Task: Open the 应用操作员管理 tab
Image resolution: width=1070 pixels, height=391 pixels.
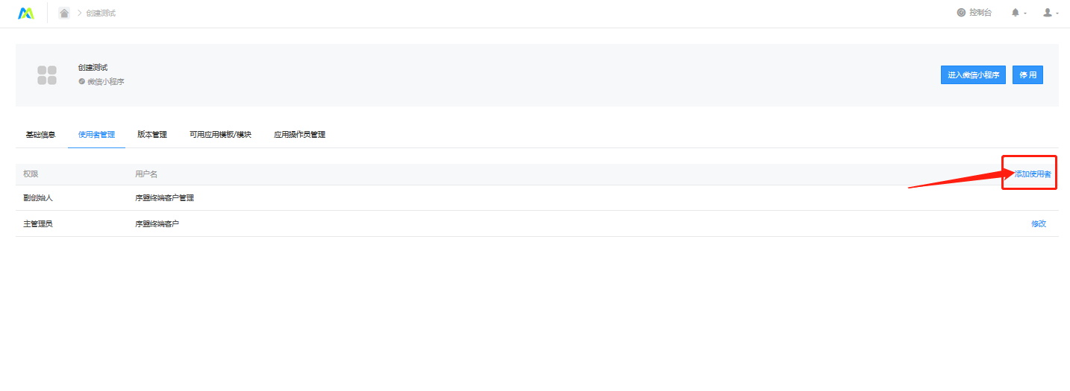Action: click(x=299, y=135)
